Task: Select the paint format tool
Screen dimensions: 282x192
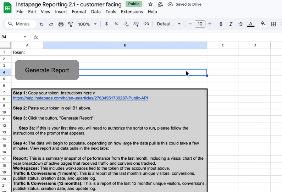Action: (71, 24)
